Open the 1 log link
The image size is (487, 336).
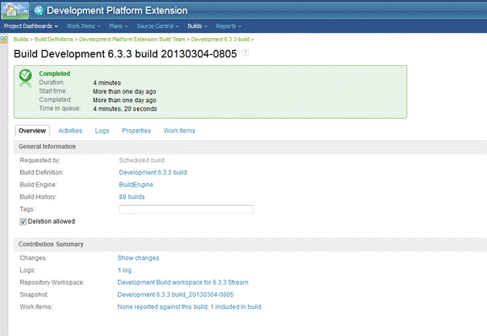click(x=125, y=270)
